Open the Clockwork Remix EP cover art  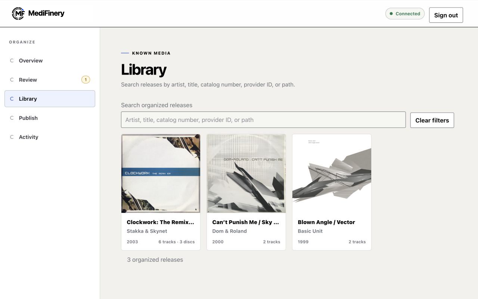(x=161, y=173)
